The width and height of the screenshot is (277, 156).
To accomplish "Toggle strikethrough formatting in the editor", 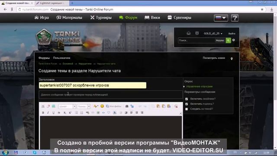I will (x=59, y=113).
